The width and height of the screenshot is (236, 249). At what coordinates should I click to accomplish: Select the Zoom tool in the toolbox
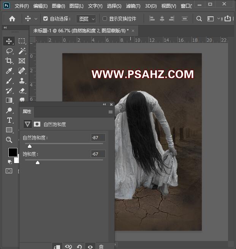9,140
